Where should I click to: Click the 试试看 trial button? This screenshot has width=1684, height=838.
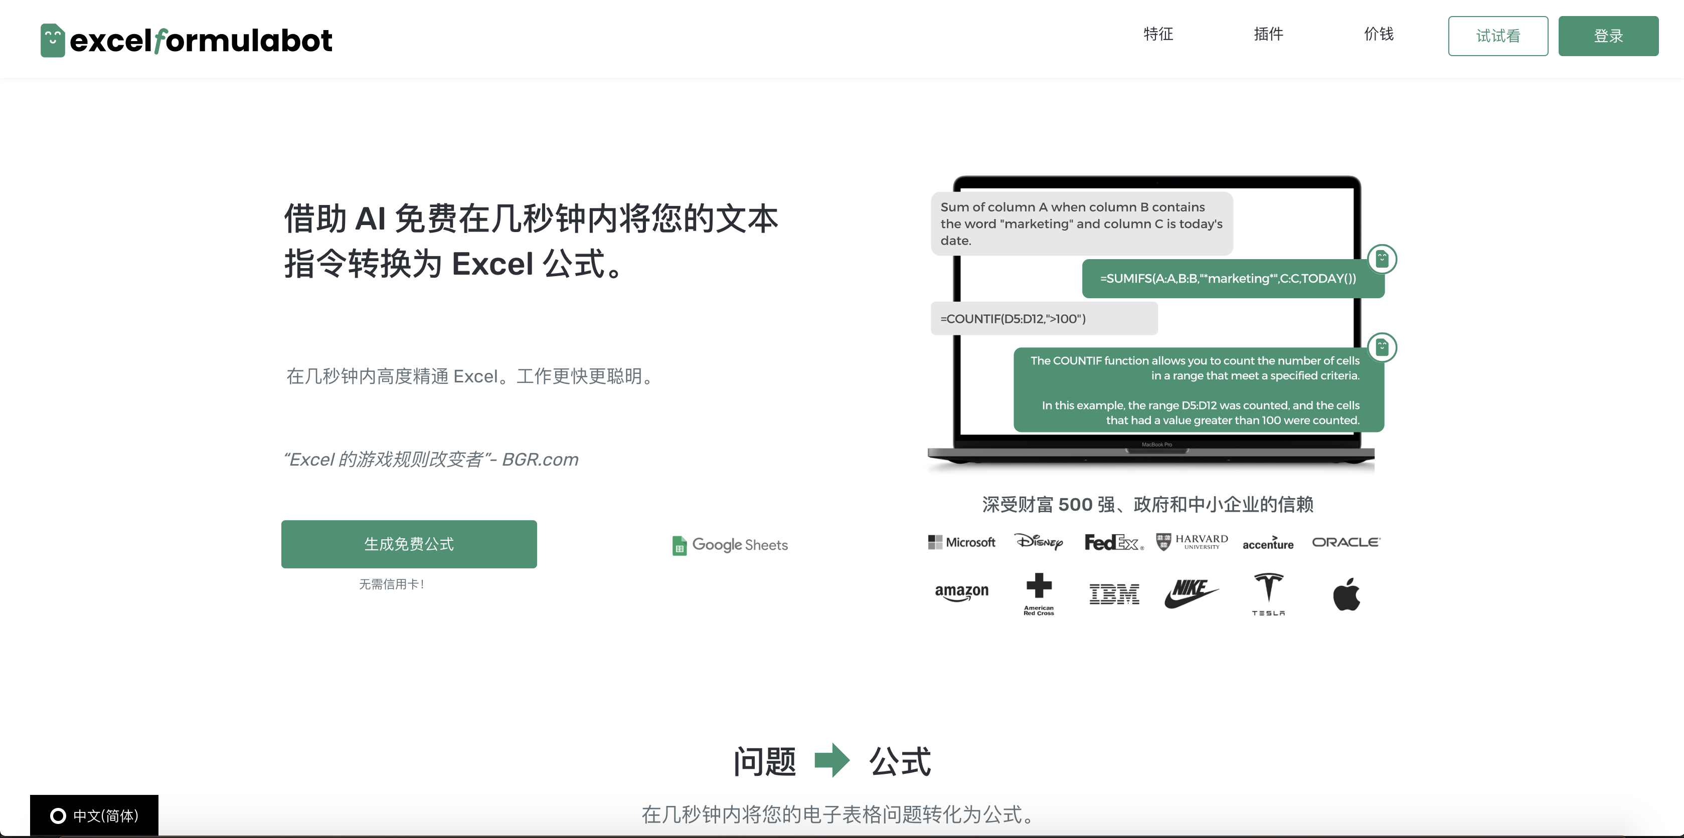tap(1498, 36)
